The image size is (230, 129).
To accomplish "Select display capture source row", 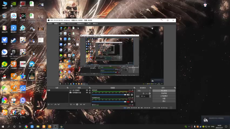I will coord(80,90).
